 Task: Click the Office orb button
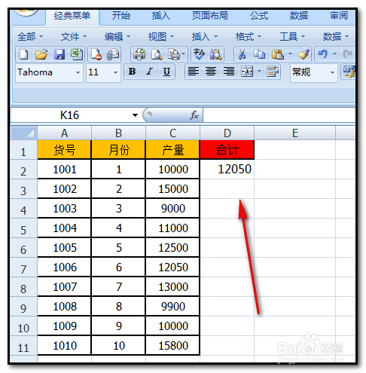point(26,12)
